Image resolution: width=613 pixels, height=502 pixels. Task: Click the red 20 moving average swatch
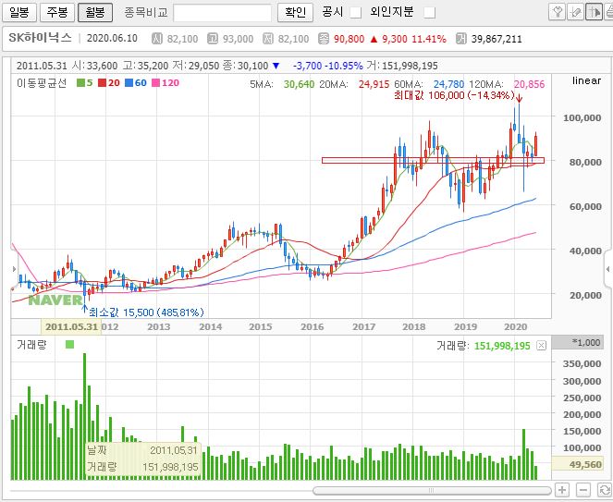click(x=102, y=83)
